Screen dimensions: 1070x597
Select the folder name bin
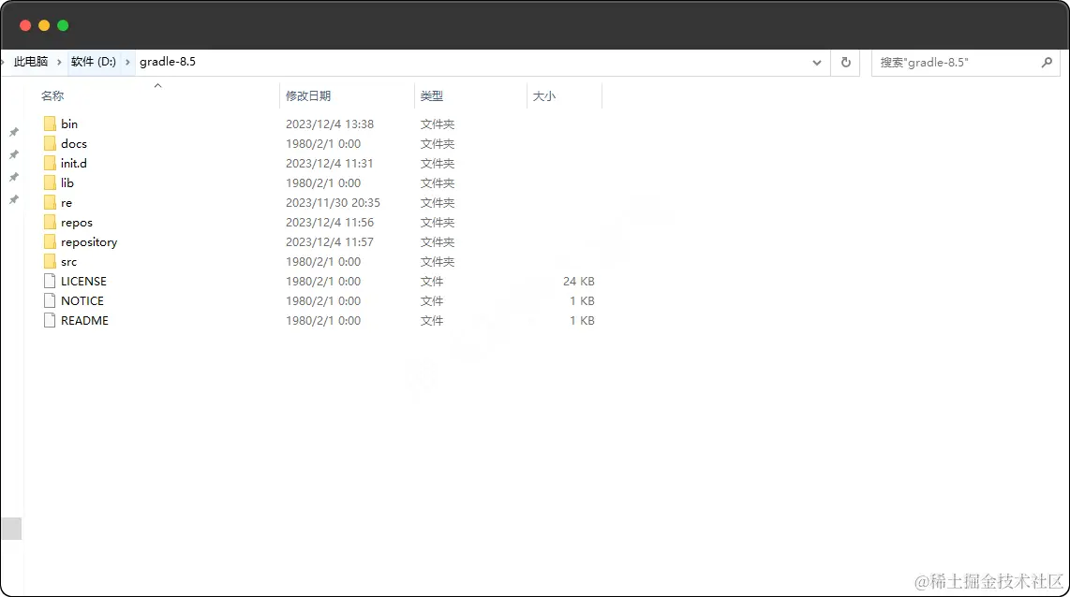(69, 124)
